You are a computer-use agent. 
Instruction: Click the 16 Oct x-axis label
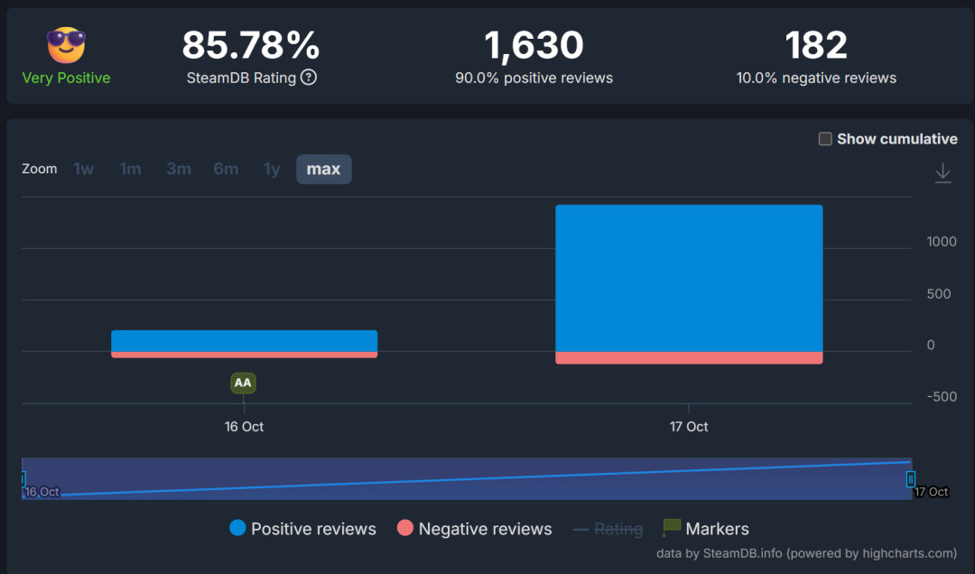(x=244, y=427)
